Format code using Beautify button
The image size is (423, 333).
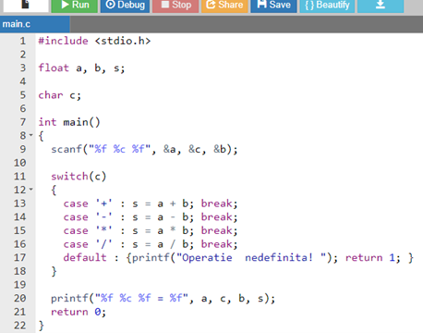point(327,6)
